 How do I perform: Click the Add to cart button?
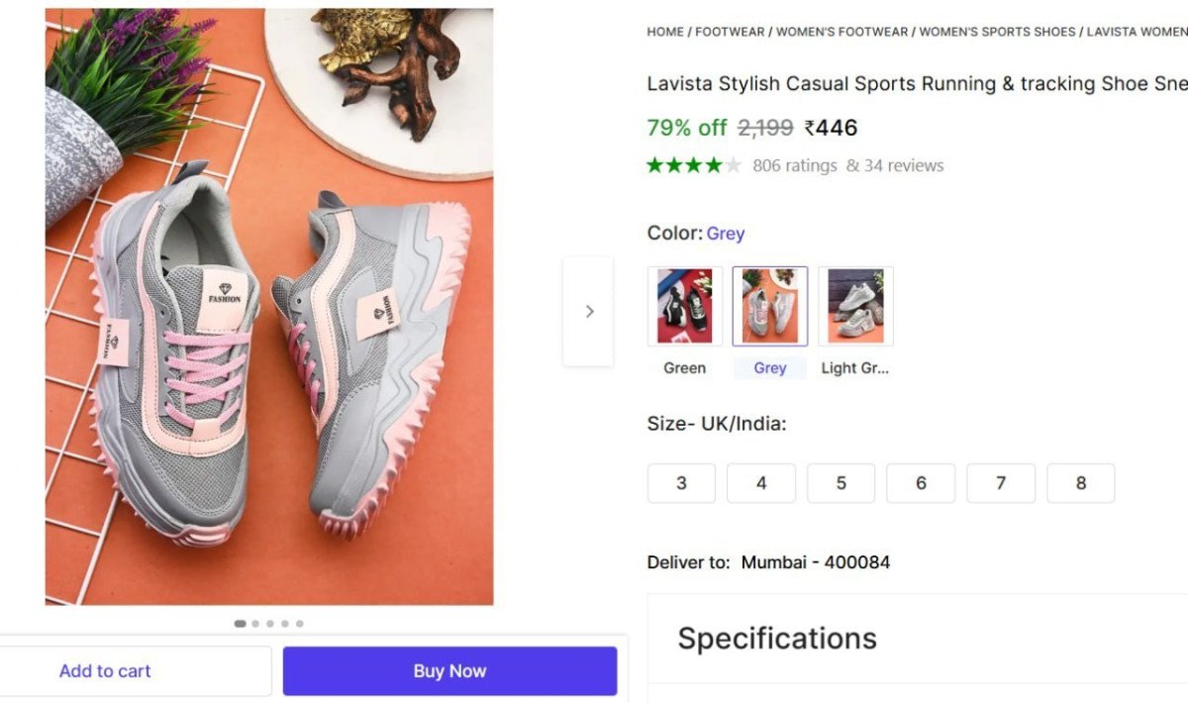pyautogui.click(x=105, y=670)
